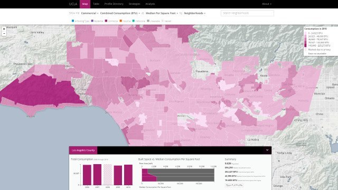The height and width of the screenshot is (190, 338).
Task: Click the 'Total Consumption' chart heading
Action: coord(82,159)
